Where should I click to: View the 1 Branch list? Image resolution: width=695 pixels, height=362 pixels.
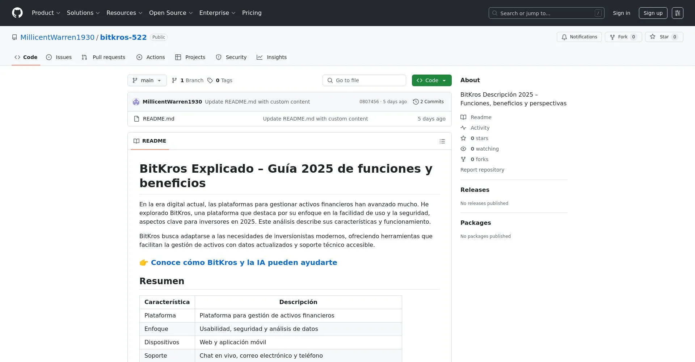[x=188, y=80]
